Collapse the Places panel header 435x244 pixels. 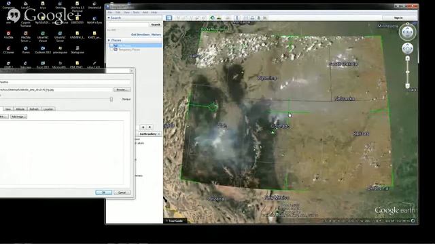pos(135,40)
